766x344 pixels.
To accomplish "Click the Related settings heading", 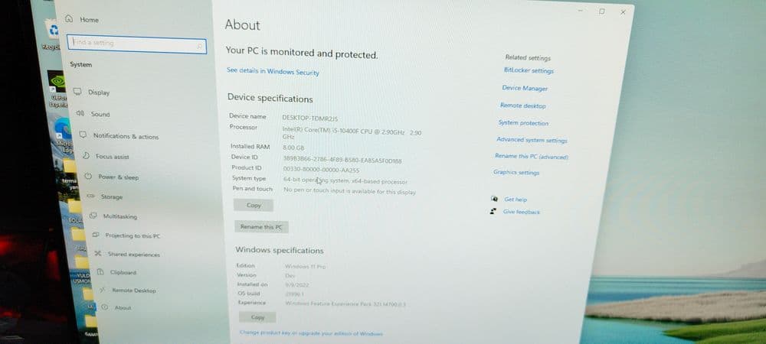I will pos(528,57).
